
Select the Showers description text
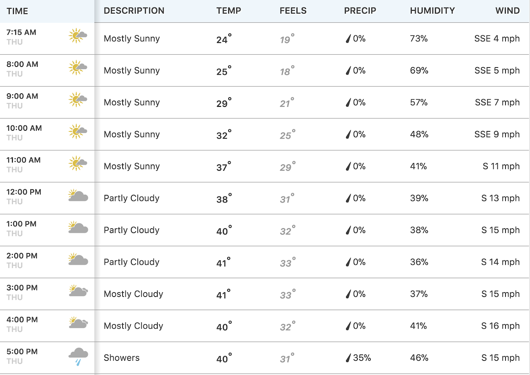pos(122,358)
